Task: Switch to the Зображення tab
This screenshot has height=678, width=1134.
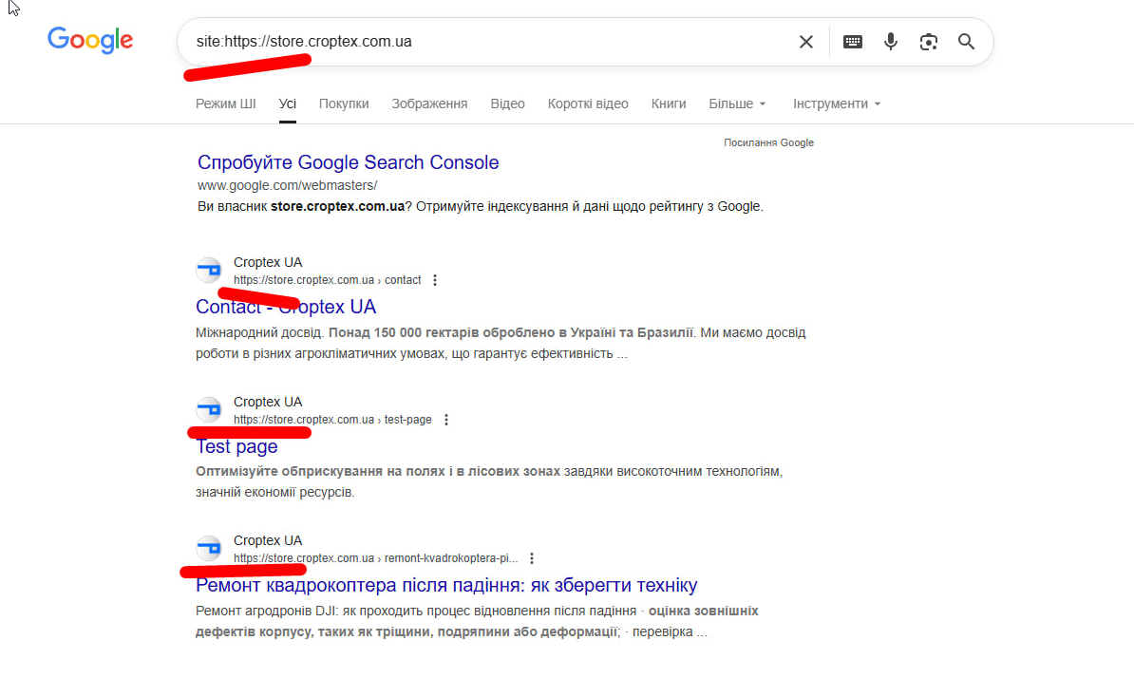Action: coord(429,104)
